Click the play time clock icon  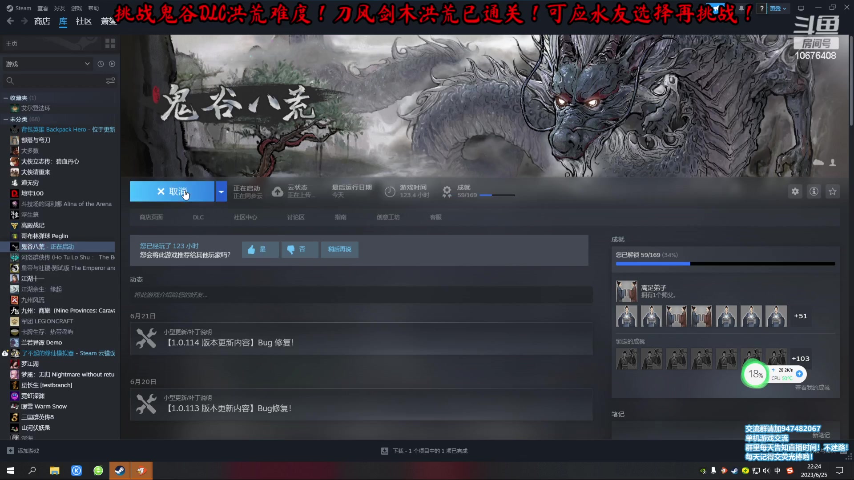390,192
